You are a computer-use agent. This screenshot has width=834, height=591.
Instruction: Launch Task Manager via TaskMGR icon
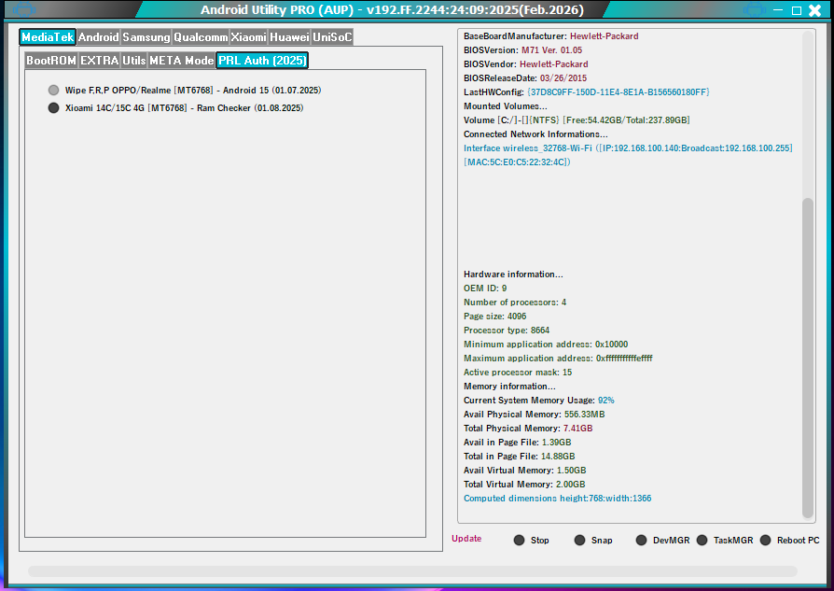[x=702, y=541]
